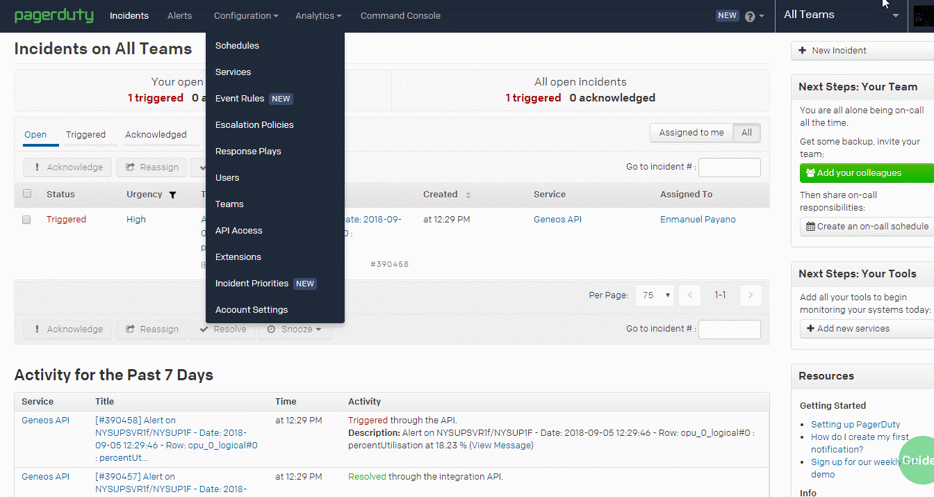Focus the bottom Go to incident # field

[x=729, y=329]
